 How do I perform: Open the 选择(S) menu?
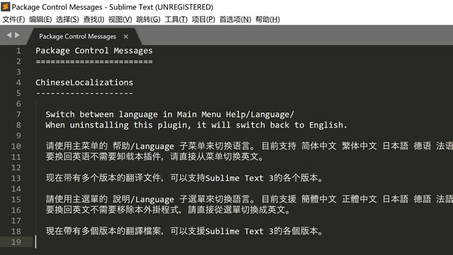pos(67,20)
